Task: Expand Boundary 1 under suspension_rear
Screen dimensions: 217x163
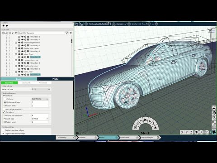Action: tap(19, 63)
